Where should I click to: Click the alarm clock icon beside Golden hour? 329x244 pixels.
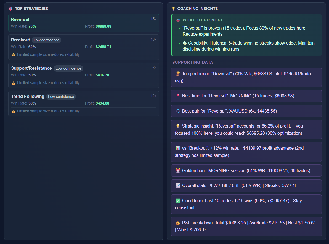[x=178, y=171]
